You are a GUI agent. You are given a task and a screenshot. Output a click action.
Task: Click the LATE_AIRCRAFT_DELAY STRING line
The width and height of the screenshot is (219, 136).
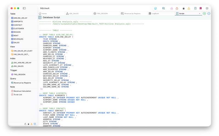(60, 82)
